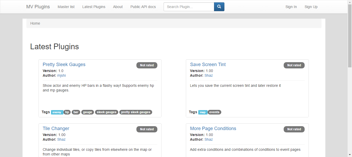This screenshot has width=352, height=157.
Task: Open the More Page Conditions plugin
Action: click(x=213, y=129)
